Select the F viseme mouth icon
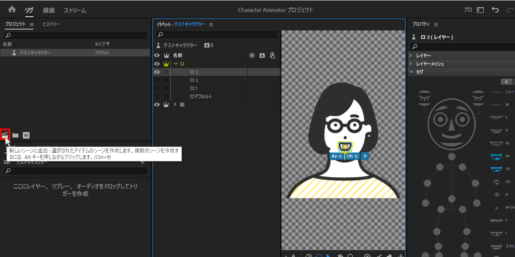Screen dimensions: 515x257 pos(496,220)
